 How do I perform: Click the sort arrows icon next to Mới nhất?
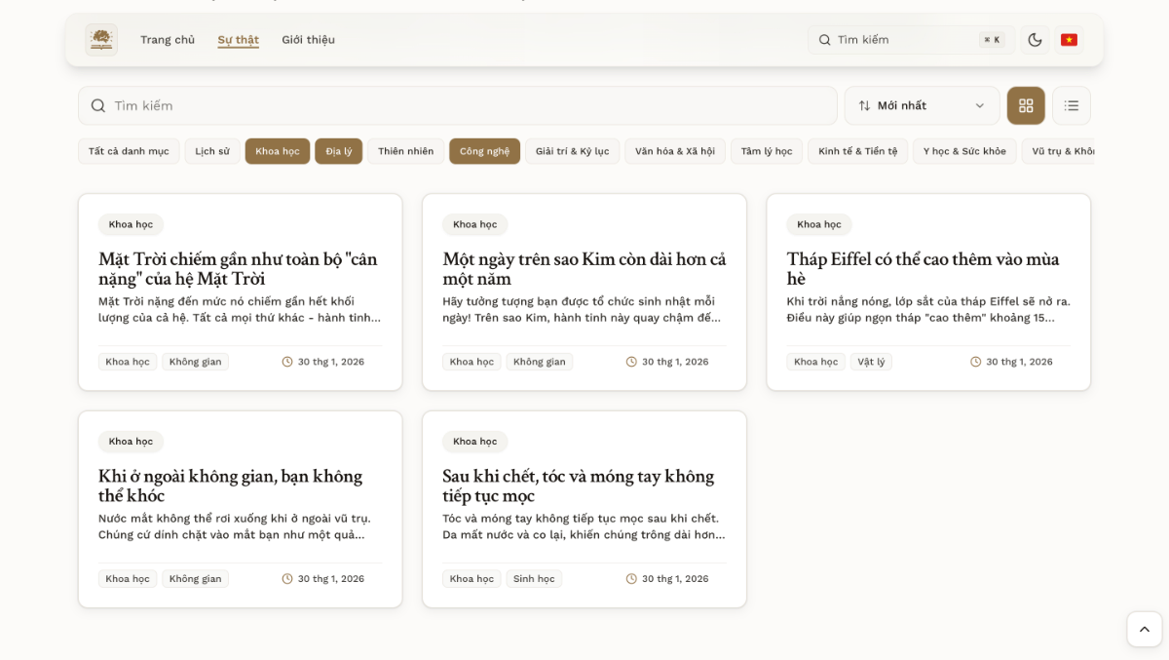coord(865,104)
